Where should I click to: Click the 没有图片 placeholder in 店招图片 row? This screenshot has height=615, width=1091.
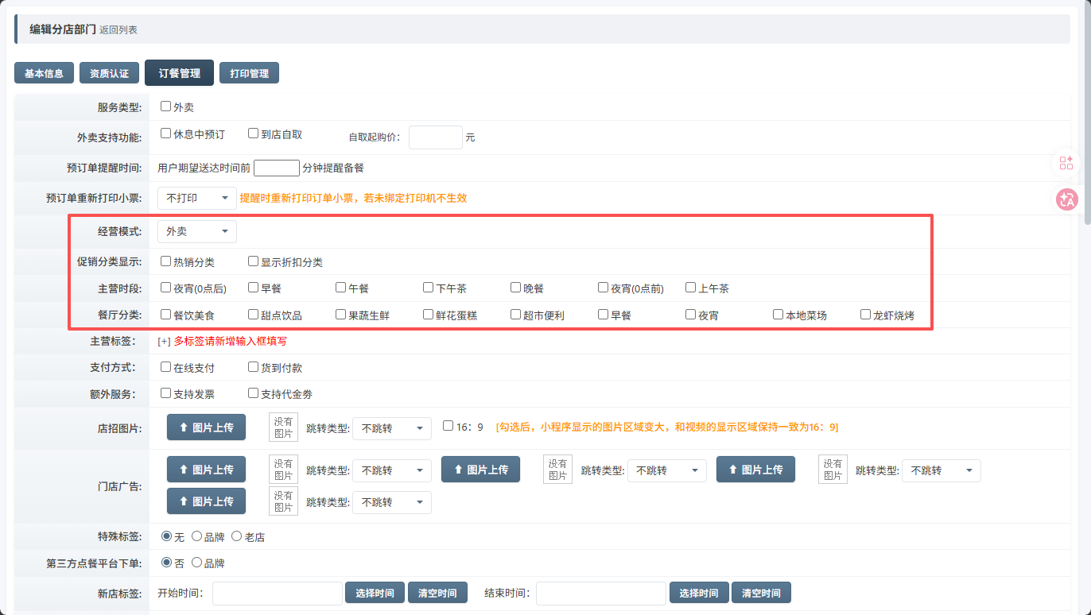(283, 427)
